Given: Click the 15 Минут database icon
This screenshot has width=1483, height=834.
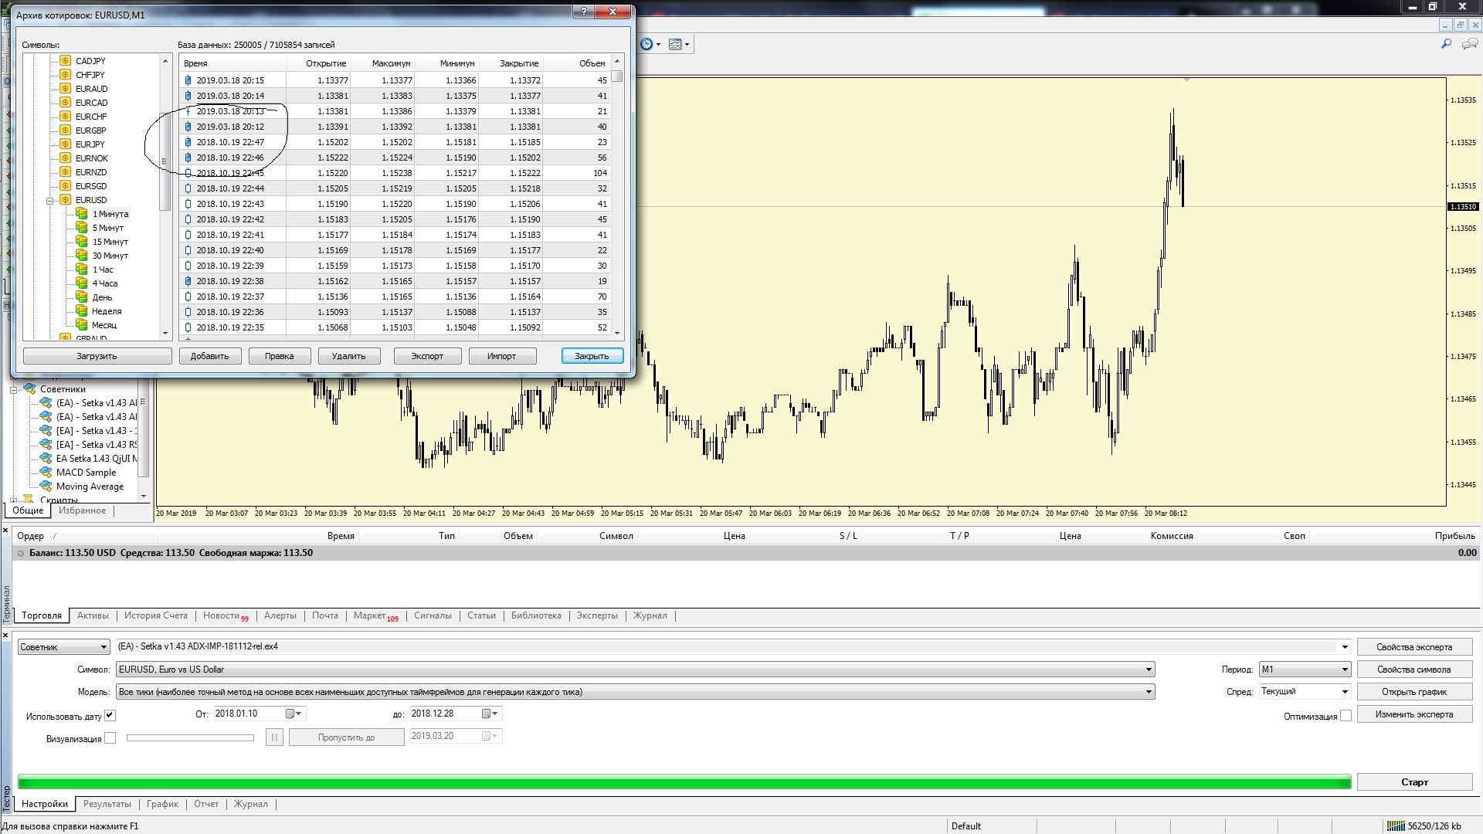Looking at the screenshot, I should pyautogui.click(x=82, y=242).
